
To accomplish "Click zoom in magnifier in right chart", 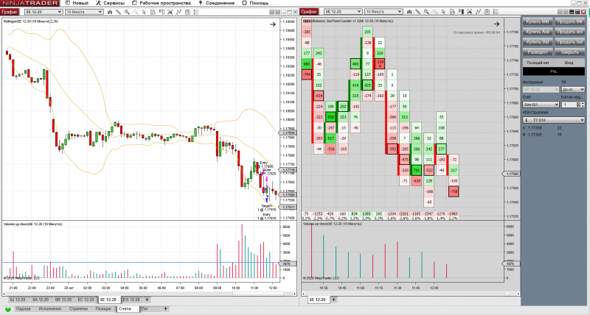I will (x=426, y=12).
